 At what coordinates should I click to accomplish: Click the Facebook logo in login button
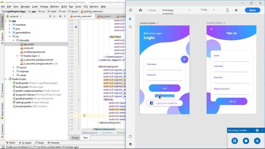(152, 103)
